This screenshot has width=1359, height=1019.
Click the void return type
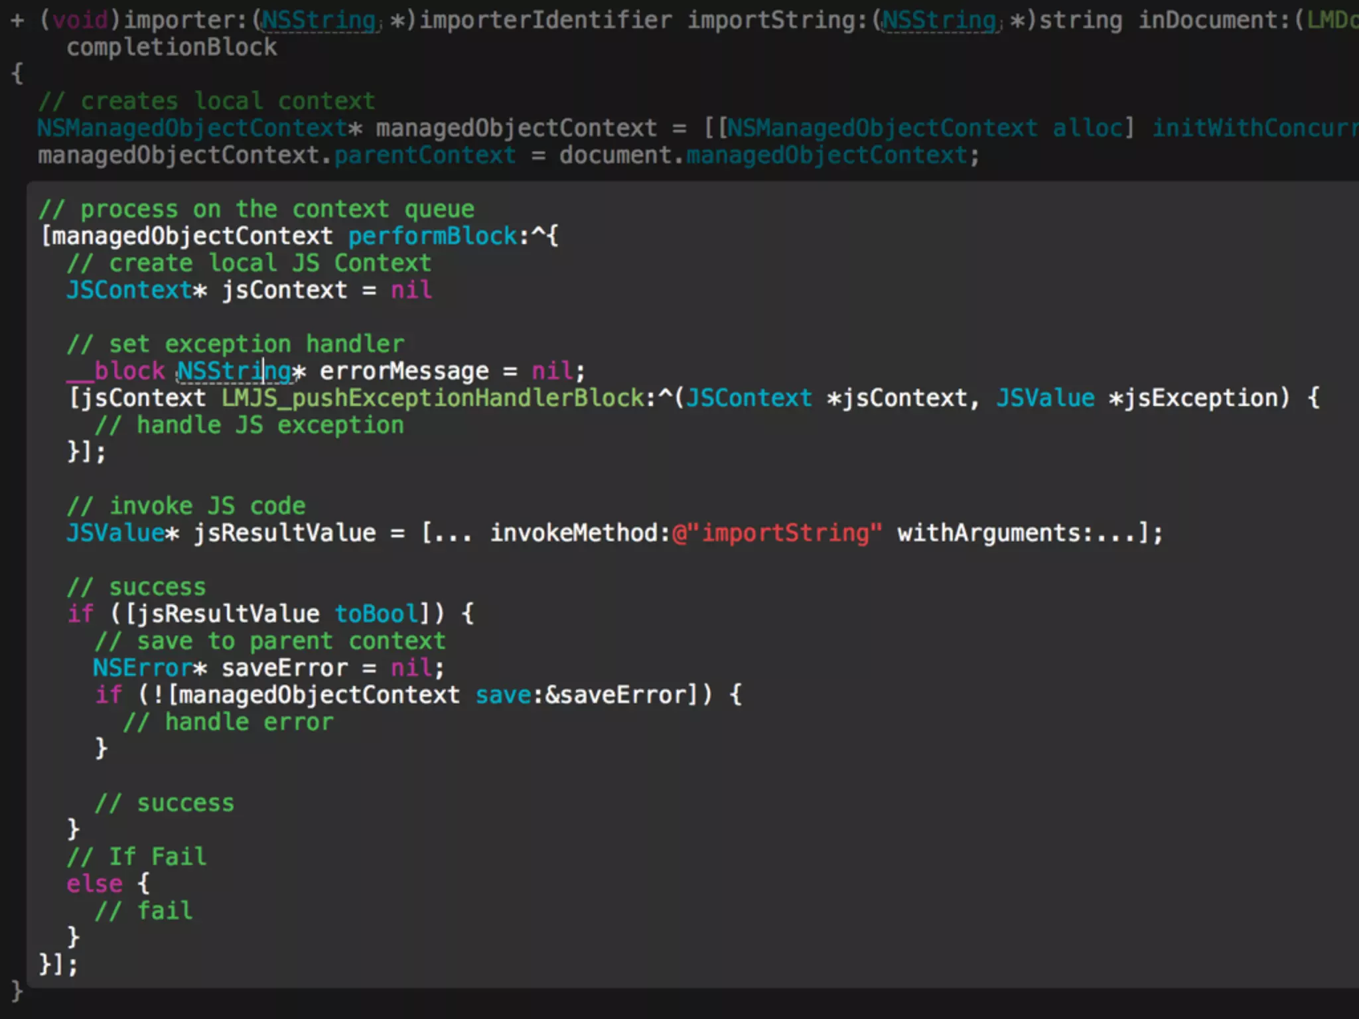coord(80,20)
